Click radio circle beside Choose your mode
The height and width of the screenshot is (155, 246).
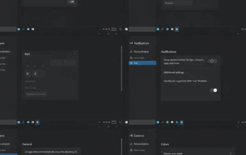point(230,153)
